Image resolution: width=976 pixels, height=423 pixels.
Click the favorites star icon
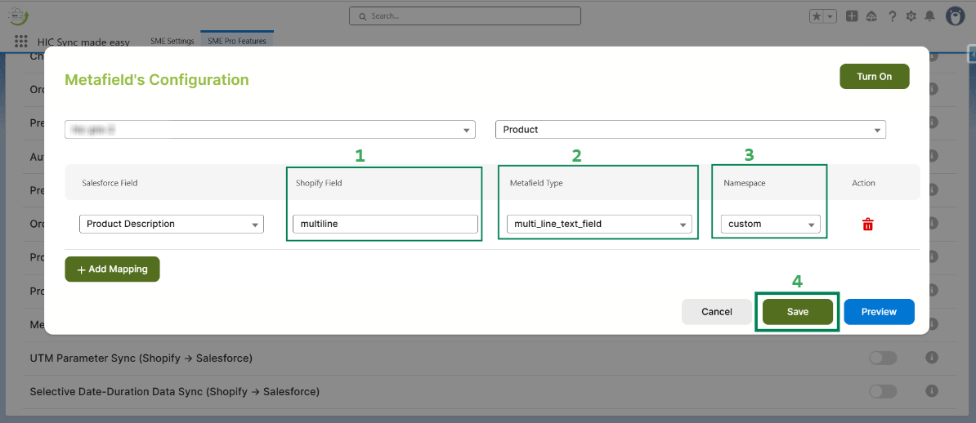[817, 16]
